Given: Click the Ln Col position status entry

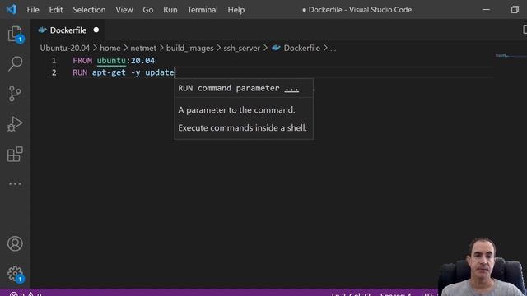Looking at the screenshot, I should 351,294.
